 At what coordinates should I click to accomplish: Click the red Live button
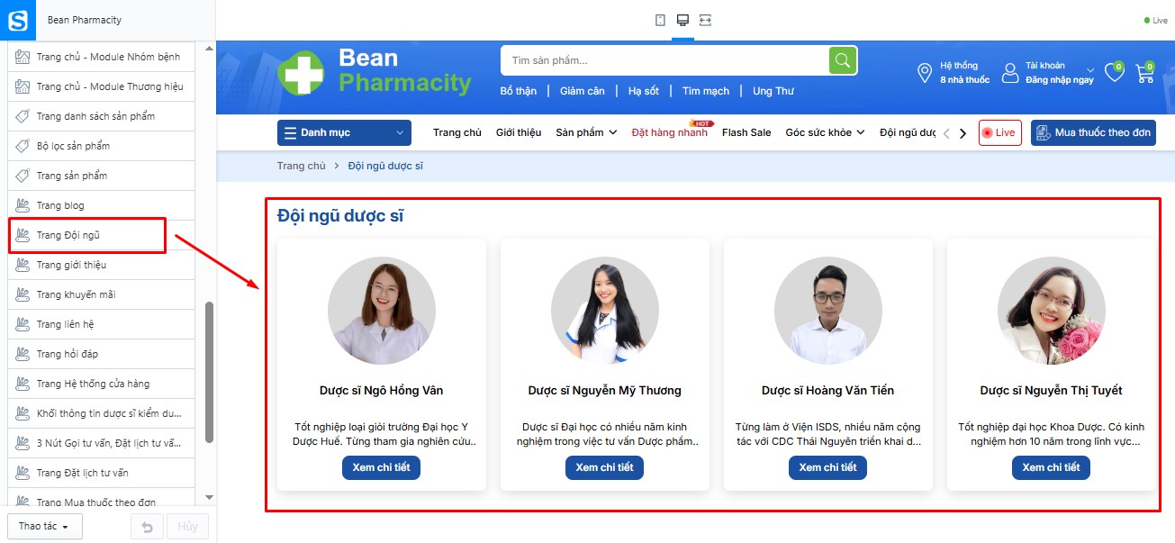999,132
